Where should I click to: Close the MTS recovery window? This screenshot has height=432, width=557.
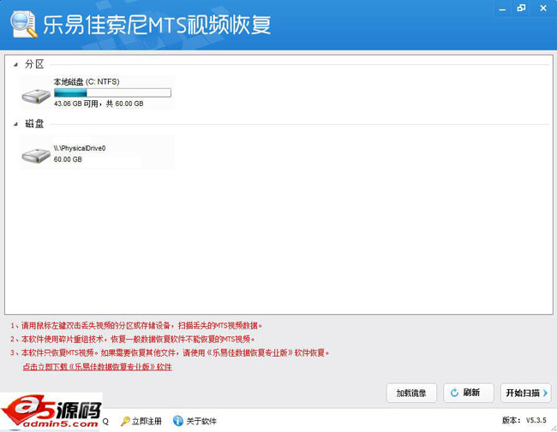coord(543,9)
